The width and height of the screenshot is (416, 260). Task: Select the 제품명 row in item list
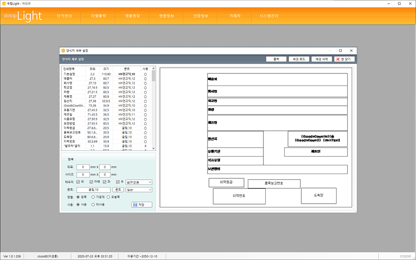click(x=68, y=96)
